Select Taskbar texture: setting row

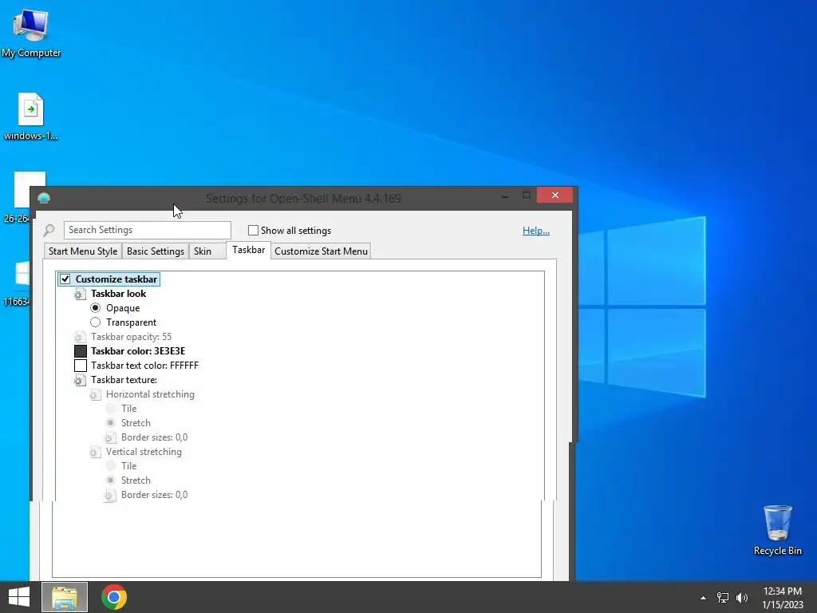124,380
